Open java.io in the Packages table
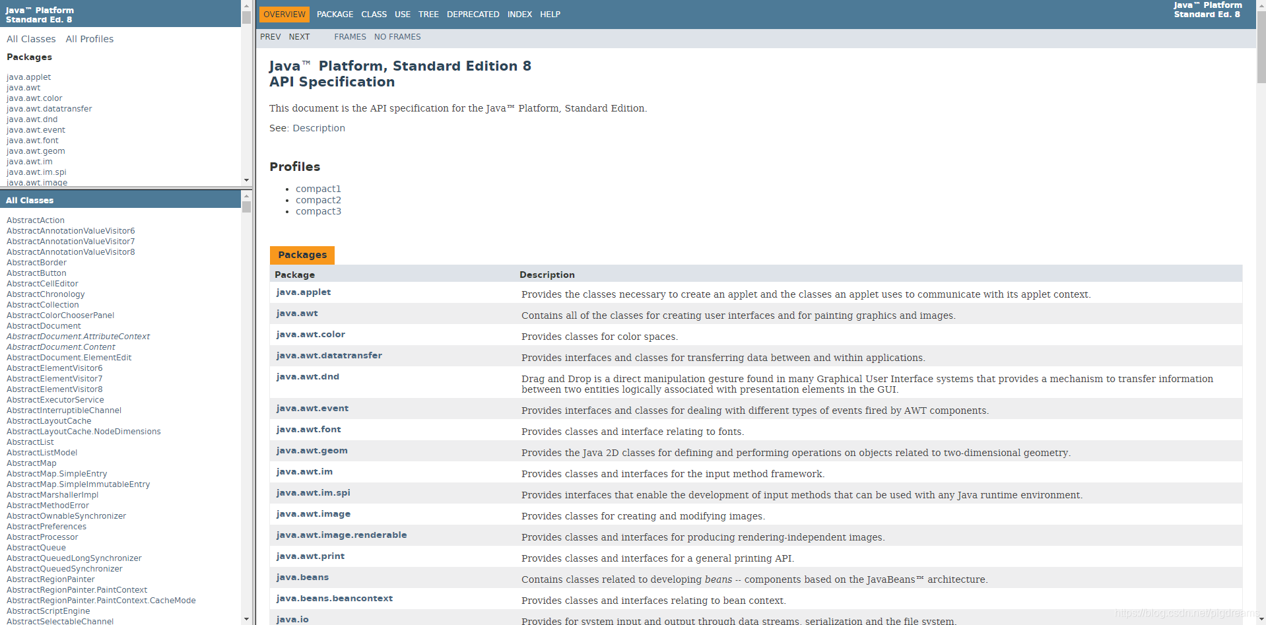 [292, 620]
